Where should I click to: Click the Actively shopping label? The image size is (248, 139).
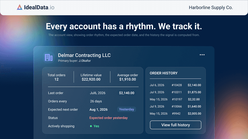pos(61,126)
